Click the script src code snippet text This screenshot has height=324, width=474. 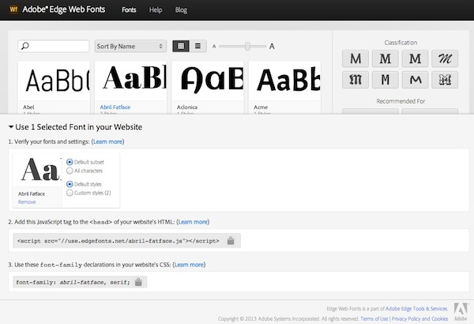[x=118, y=241]
